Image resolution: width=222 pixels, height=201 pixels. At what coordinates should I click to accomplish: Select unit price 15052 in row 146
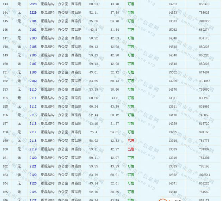click(x=173, y=30)
